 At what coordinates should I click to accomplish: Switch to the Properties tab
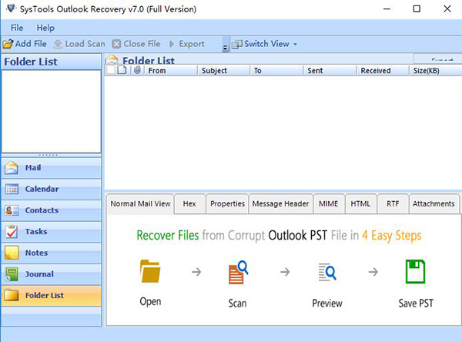click(x=227, y=203)
